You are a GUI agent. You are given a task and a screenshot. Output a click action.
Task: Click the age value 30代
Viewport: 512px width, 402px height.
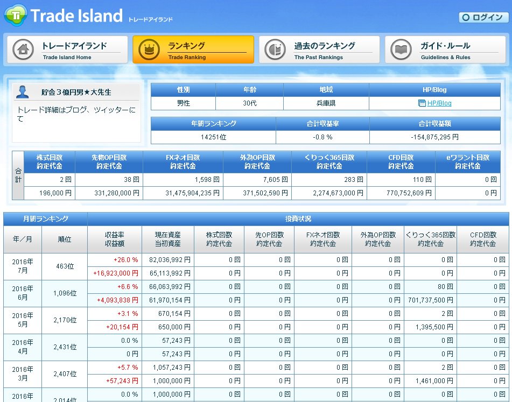[x=249, y=103]
